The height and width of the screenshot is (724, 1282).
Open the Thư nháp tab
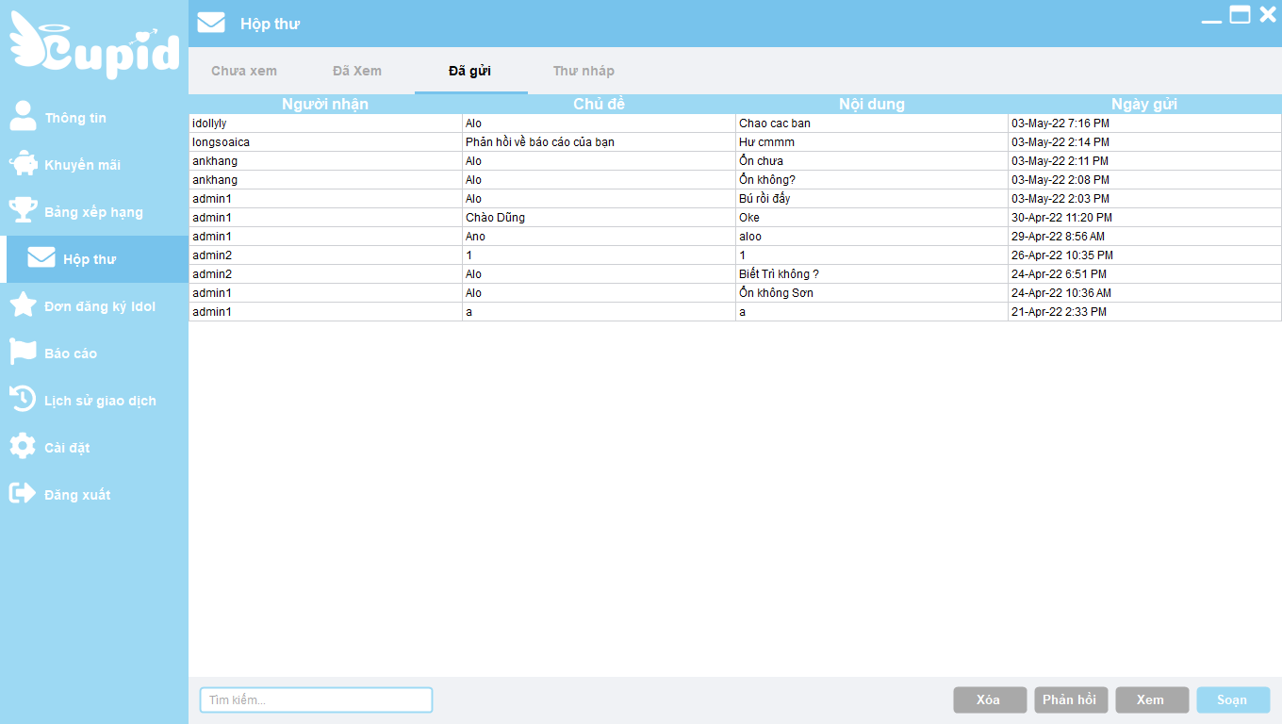pyautogui.click(x=583, y=71)
